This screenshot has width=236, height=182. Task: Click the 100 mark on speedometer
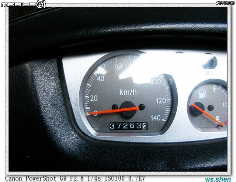point(156,82)
